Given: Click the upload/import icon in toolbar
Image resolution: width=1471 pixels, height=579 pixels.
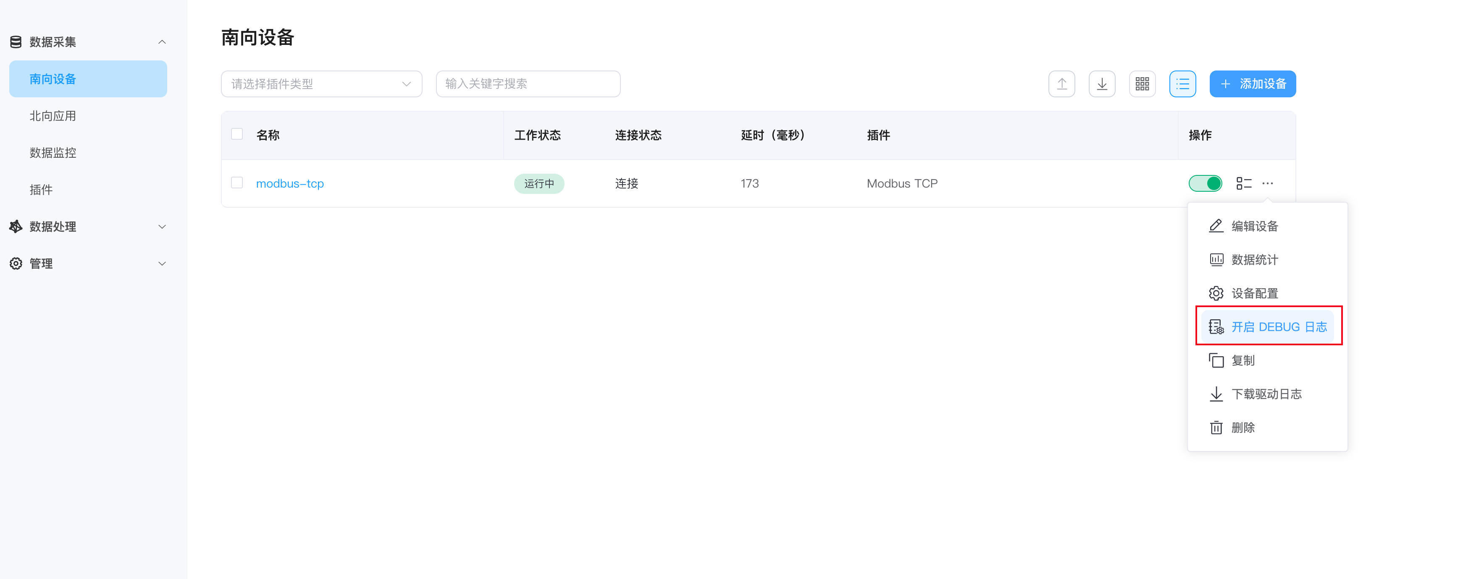Looking at the screenshot, I should 1061,84.
